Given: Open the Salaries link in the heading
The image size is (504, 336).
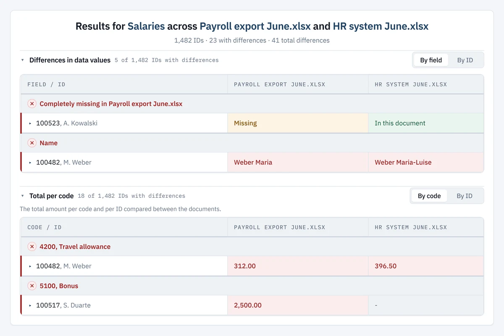Looking at the screenshot, I should (x=146, y=26).
